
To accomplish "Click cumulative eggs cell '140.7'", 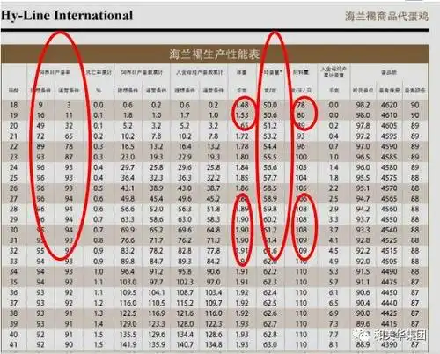I will [185, 344].
